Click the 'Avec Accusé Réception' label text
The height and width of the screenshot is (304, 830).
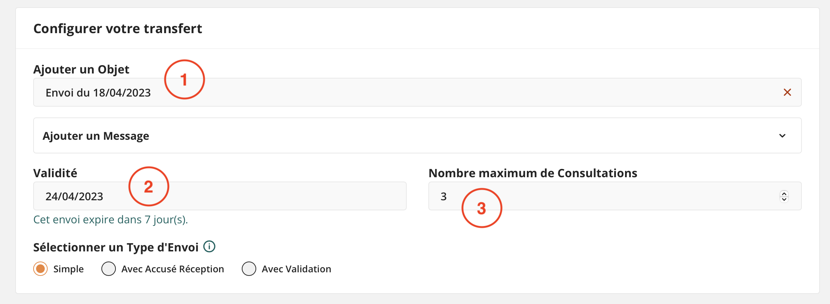172,269
